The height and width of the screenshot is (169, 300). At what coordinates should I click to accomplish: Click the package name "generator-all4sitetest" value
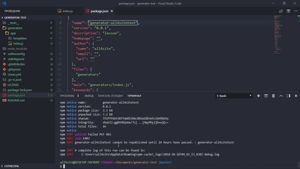112,23
